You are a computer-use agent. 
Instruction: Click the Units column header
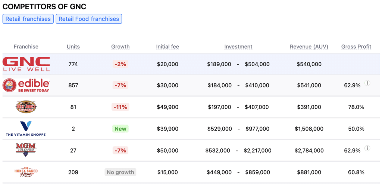(73, 47)
